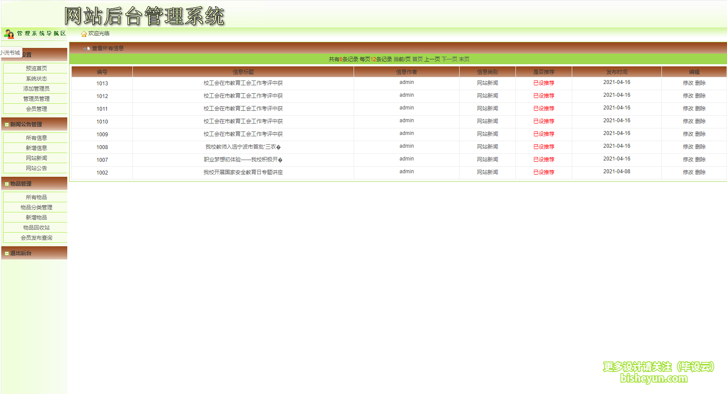Screen dimensions: 727x394
Task: Toggle 已设推荐 status for record 1007
Action: [544, 159]
